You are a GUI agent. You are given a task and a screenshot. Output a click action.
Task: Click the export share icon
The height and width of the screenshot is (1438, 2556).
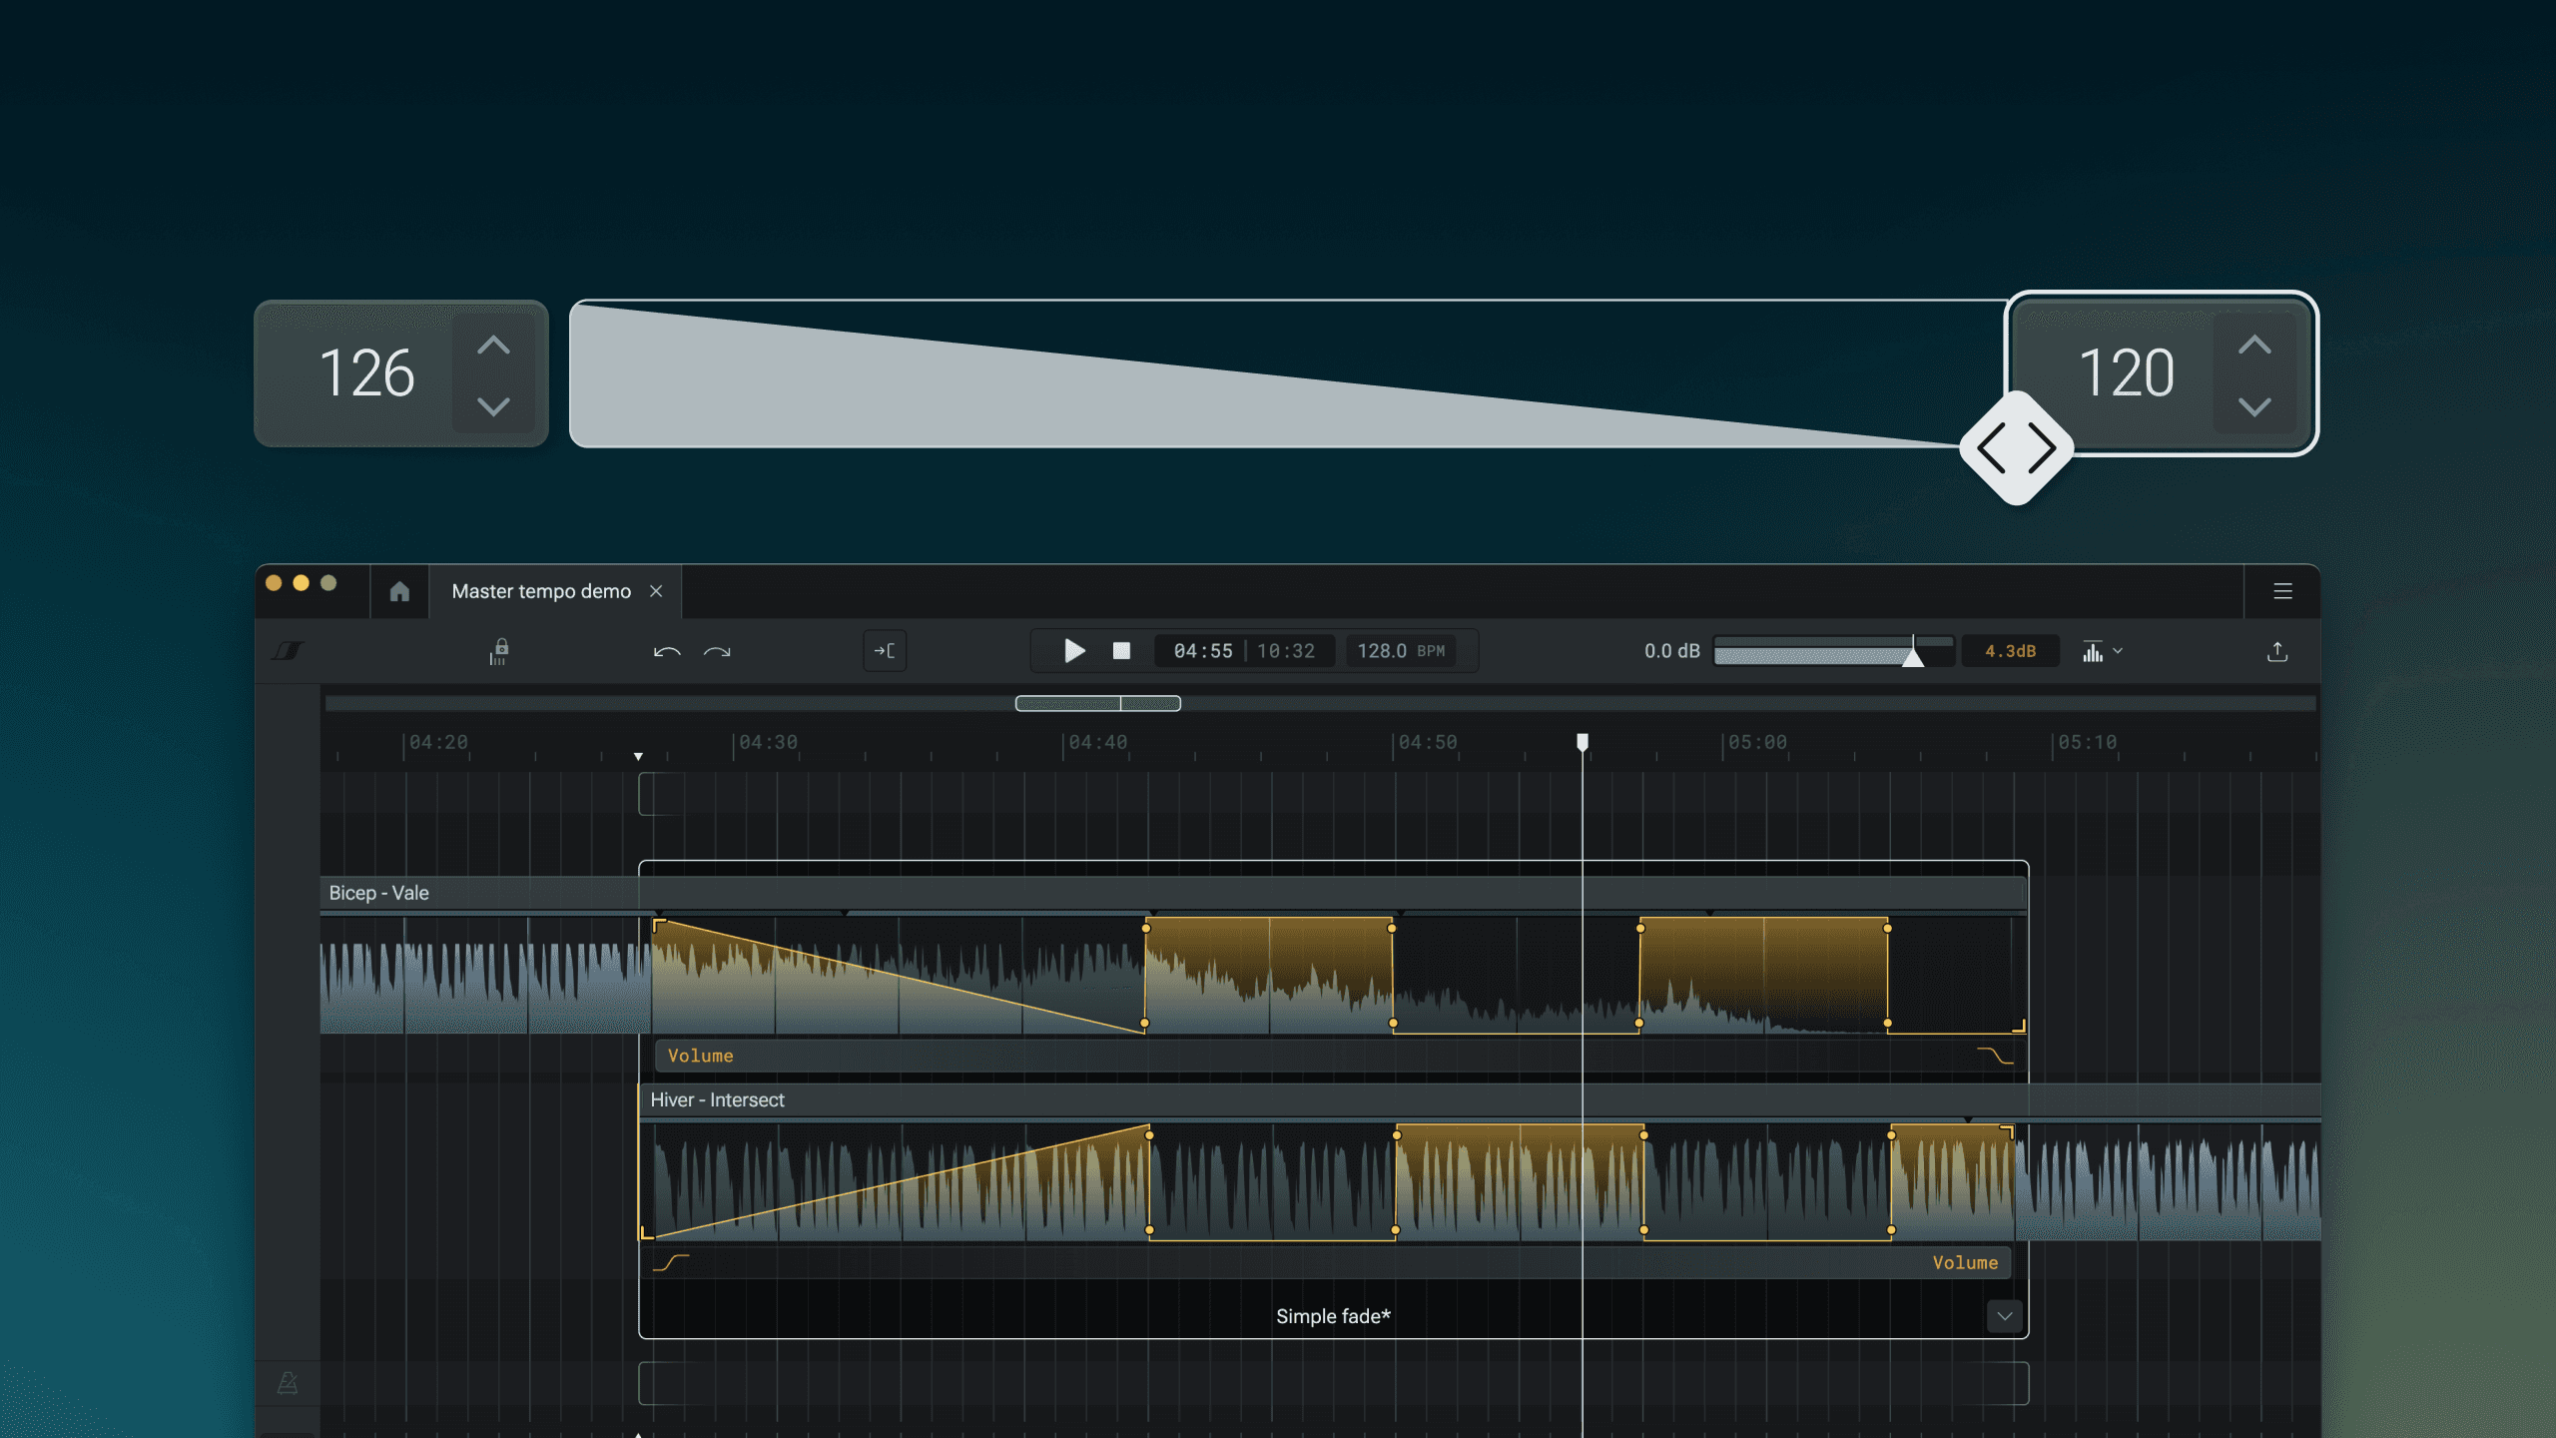(2276, 652)
